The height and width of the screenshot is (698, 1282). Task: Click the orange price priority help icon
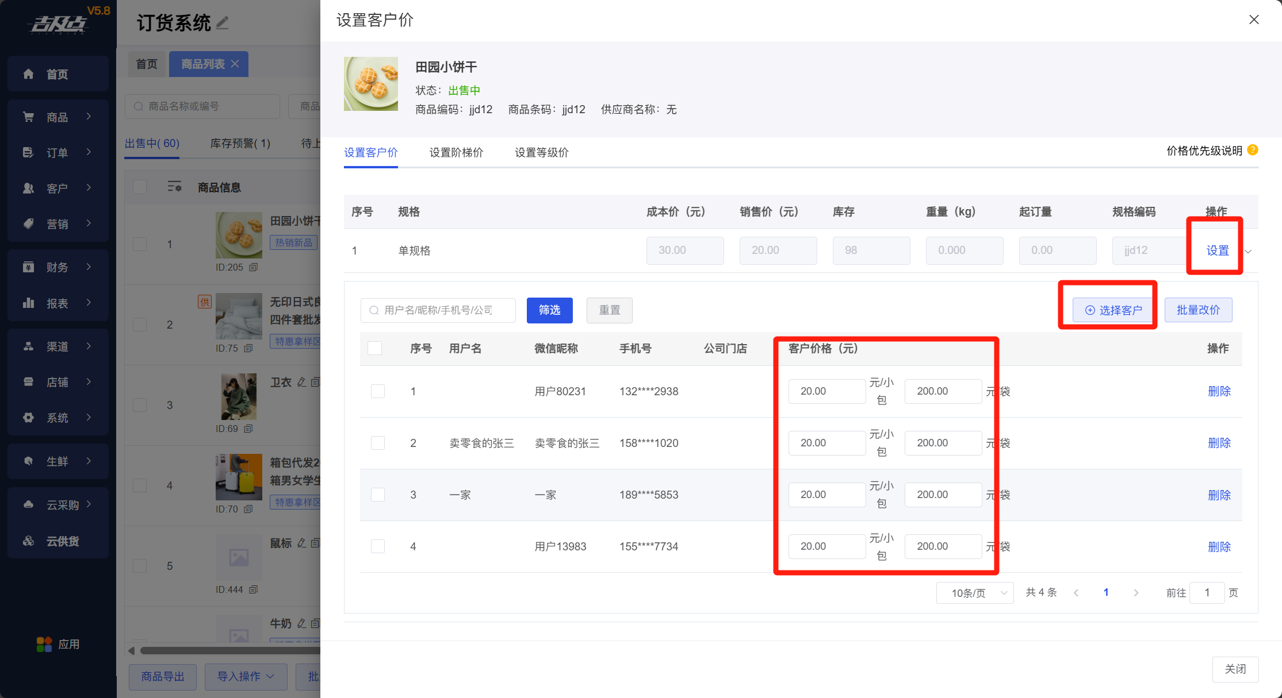tap(1253, 151)
